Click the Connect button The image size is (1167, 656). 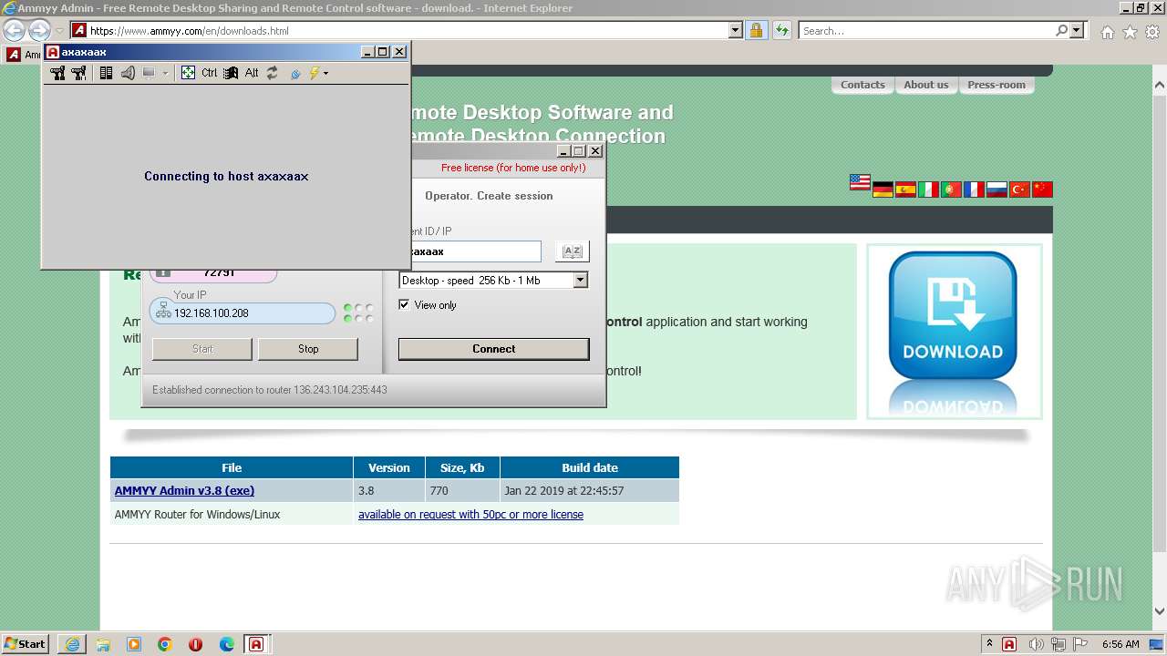[x=494, y=349]
